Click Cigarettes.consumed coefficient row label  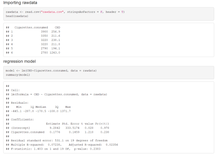click(28, 132)
